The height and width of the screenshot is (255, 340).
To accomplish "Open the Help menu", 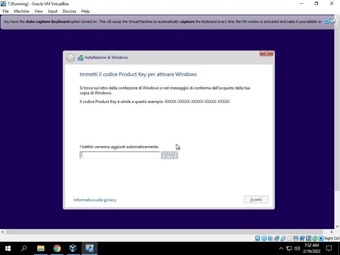I will 85,11.
